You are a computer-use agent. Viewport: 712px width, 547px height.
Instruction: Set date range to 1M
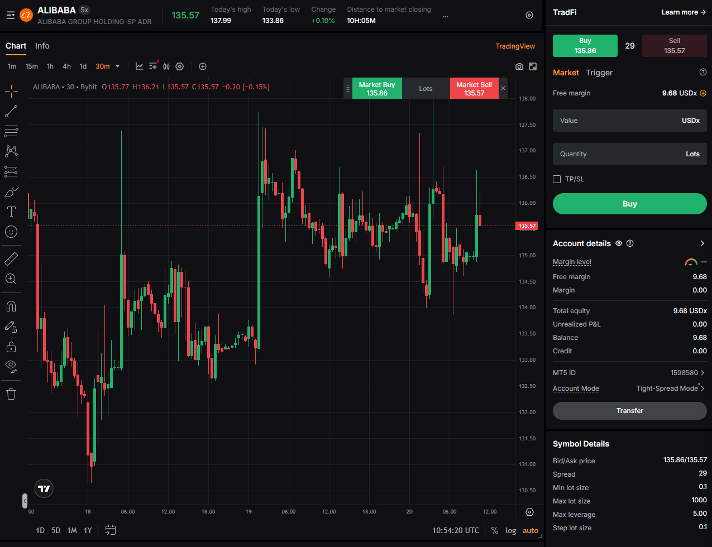[x=72, y=530]
